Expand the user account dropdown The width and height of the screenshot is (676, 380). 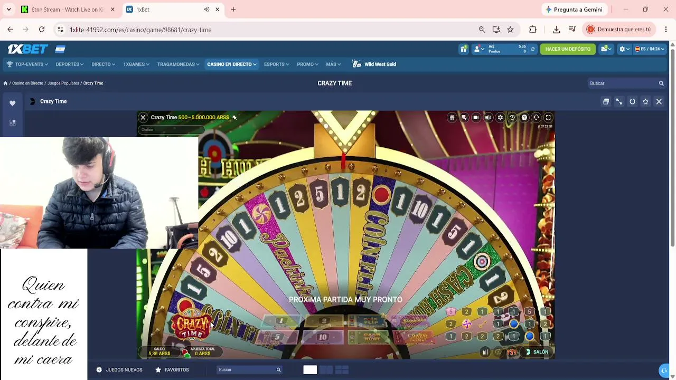click(x=479, y=49)
